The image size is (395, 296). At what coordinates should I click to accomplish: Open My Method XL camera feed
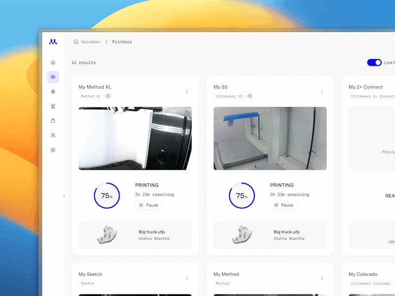click(135, 139)
